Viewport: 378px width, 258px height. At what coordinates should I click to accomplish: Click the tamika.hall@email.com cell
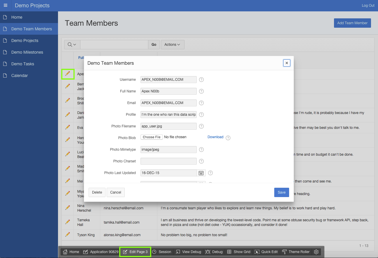pyautogui.click(x=122, y=222)
